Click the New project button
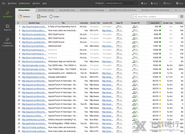The height and width of the screenshot is (134, 185). click(144, 3)
